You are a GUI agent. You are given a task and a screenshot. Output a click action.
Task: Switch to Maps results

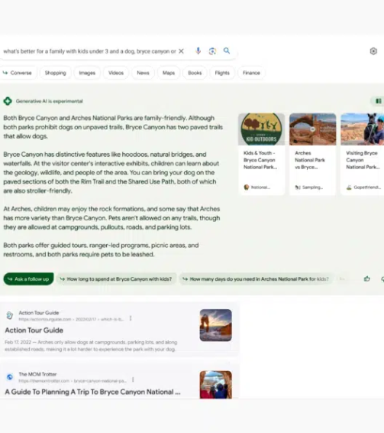click(169, 73)
